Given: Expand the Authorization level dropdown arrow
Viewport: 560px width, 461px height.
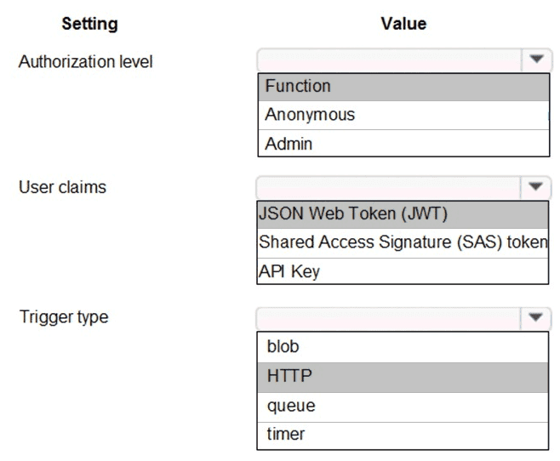Looking at the screenshot, I should coord(535,61).
